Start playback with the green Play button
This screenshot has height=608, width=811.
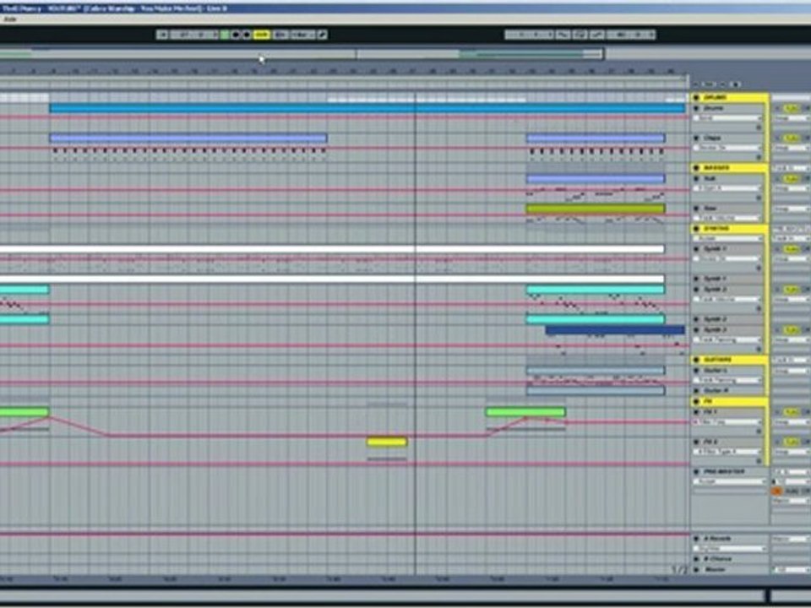[225, 35]
